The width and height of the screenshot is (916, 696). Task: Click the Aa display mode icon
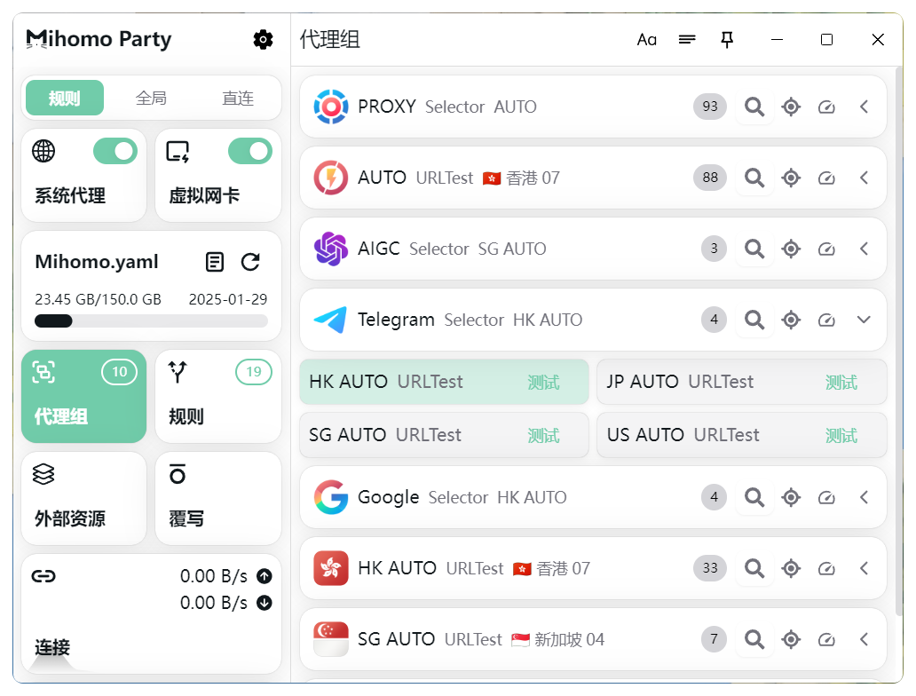(647, 39)
